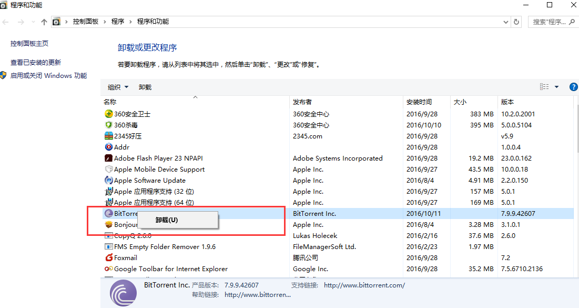Click the refresh button in address bar
Screen dimensions: 579x308
tap(516, 22)
